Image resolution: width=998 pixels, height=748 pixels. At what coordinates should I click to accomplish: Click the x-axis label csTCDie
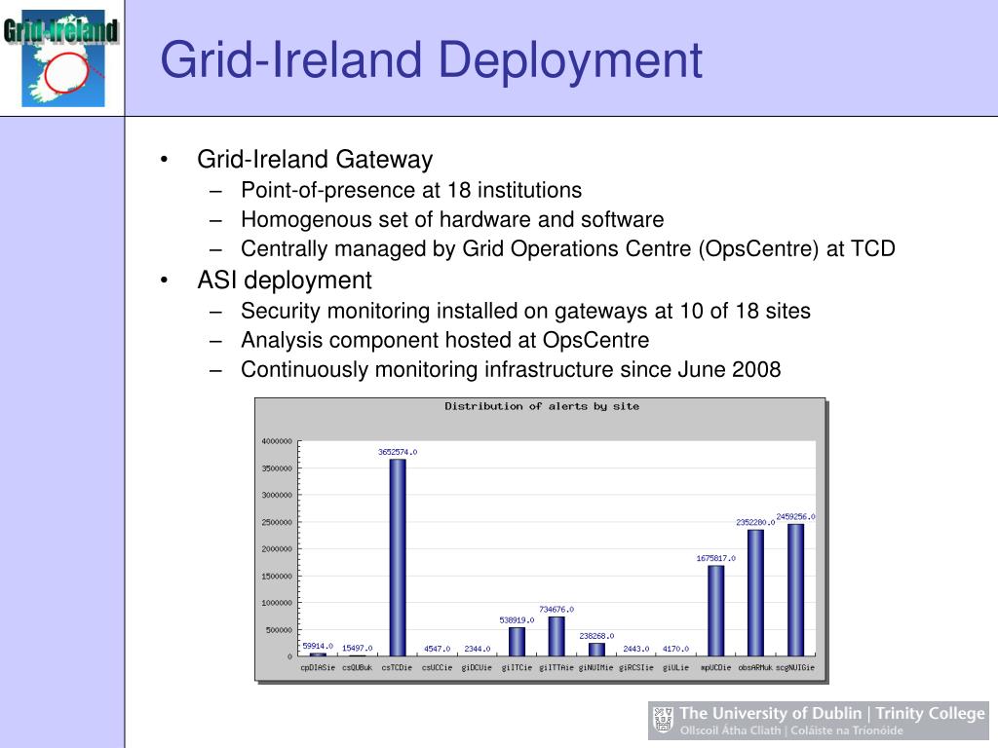coord(398,668)
